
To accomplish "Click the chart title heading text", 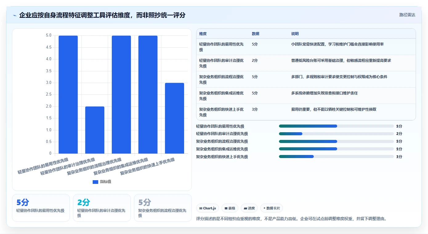I will pos(102,15).
